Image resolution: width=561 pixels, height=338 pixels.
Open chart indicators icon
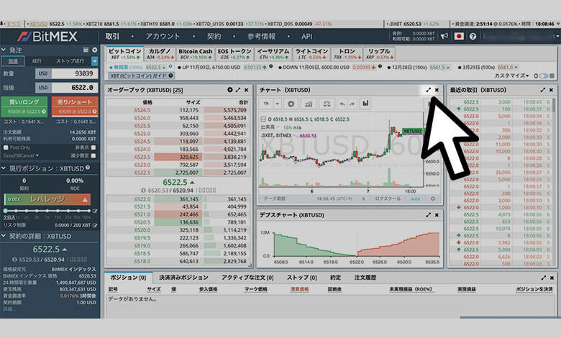[x=309, y=104]
